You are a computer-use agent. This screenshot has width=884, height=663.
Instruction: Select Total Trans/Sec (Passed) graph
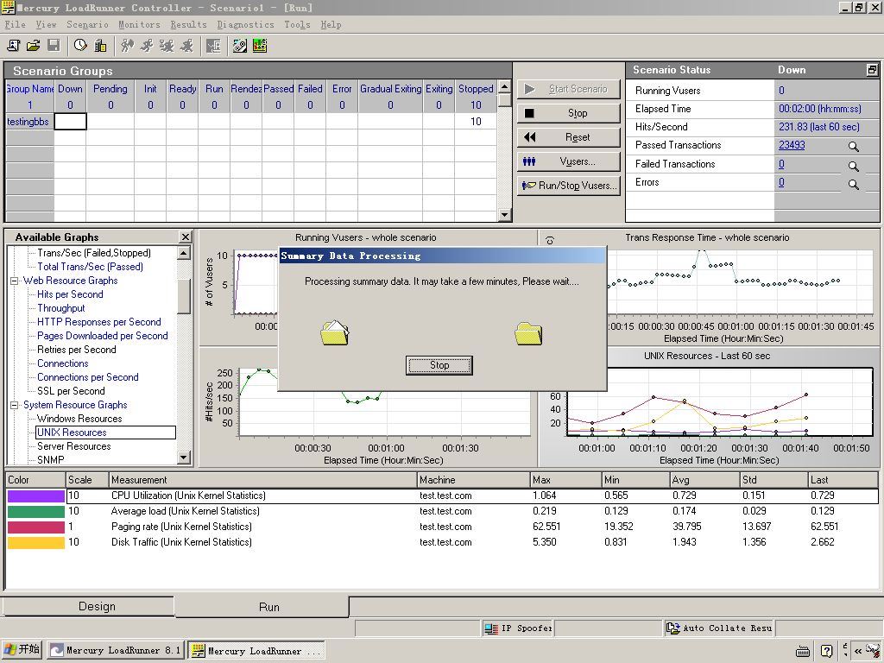90,267
